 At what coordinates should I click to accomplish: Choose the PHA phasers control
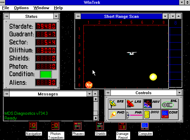134,115
